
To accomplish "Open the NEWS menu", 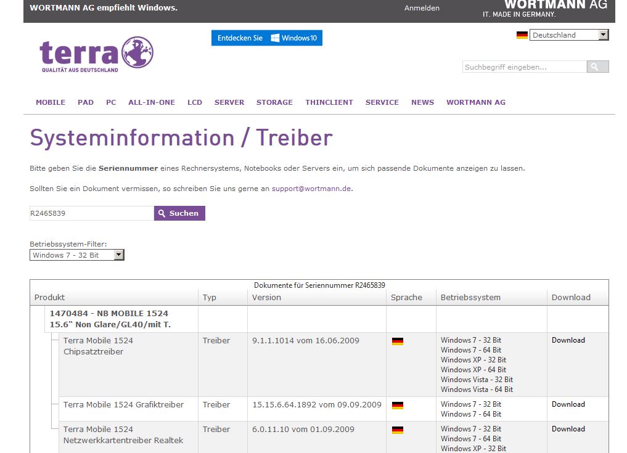I will 423,102.
